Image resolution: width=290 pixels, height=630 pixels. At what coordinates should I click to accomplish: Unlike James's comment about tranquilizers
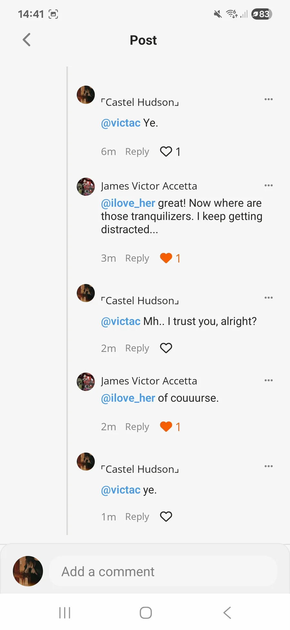[x=166, y=258]
